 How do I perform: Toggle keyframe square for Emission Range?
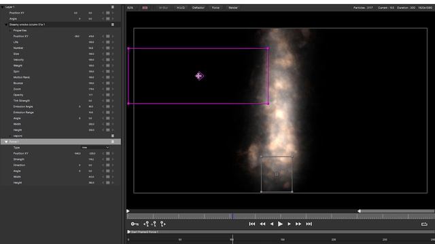108,113
